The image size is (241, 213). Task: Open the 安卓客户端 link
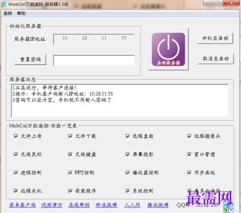point(22,205)
